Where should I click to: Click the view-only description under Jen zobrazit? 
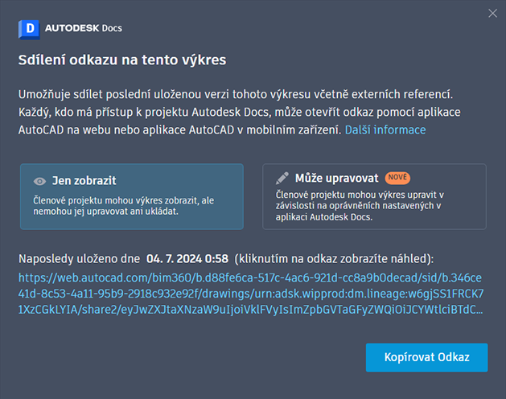[124, 205]
